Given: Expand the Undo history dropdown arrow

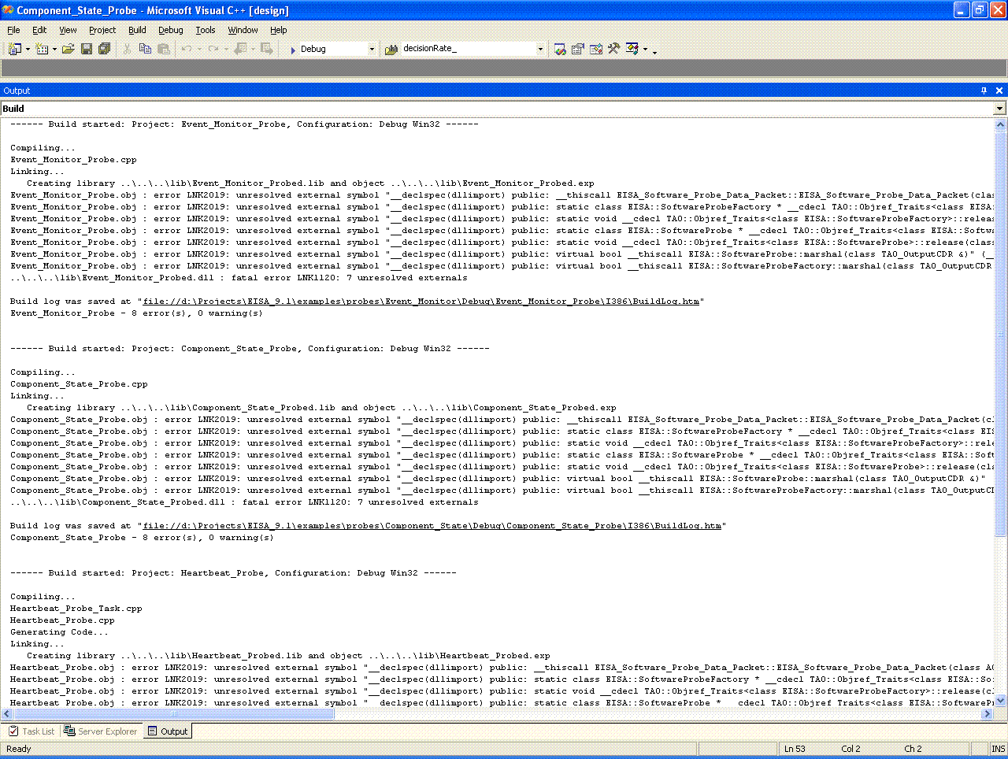Looking at the screenshot, I should (199, 49).
